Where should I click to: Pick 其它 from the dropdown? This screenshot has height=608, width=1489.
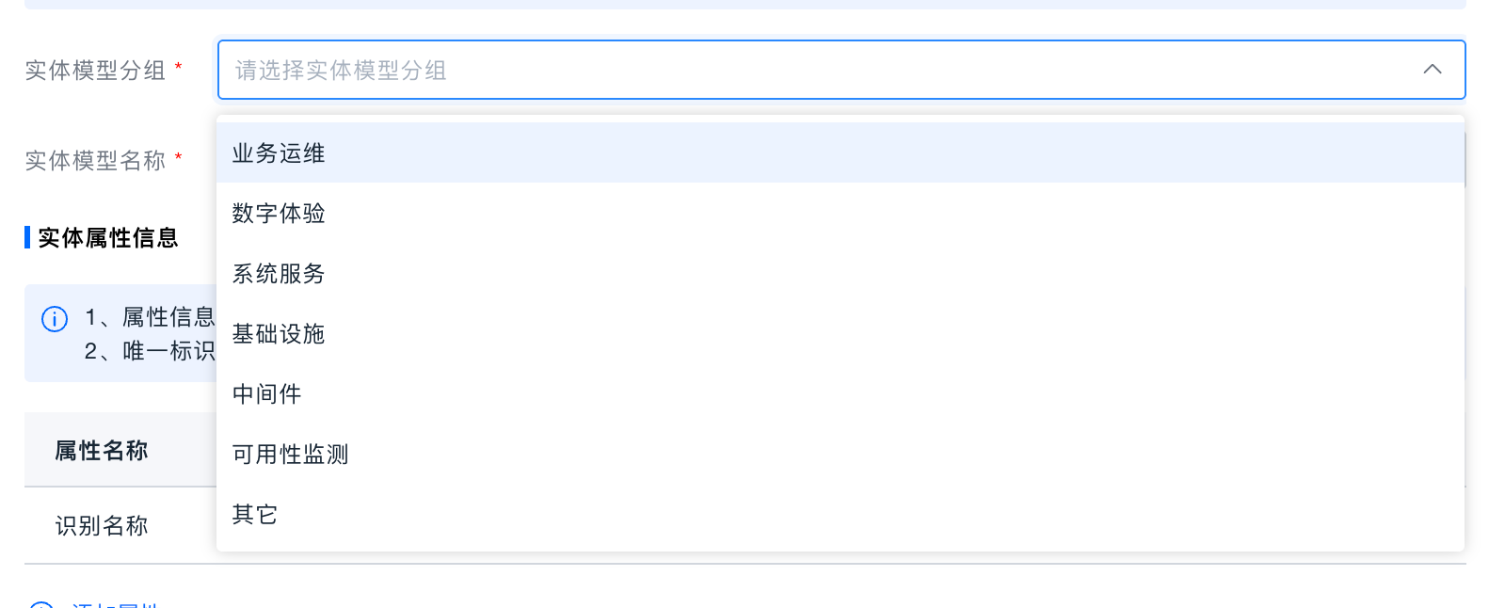255,515
